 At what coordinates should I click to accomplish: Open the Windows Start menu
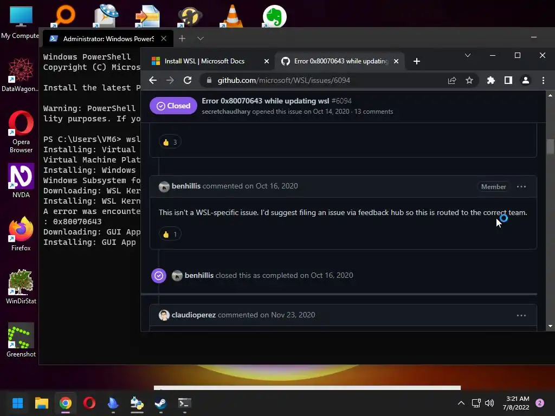(x=18, y=403)
